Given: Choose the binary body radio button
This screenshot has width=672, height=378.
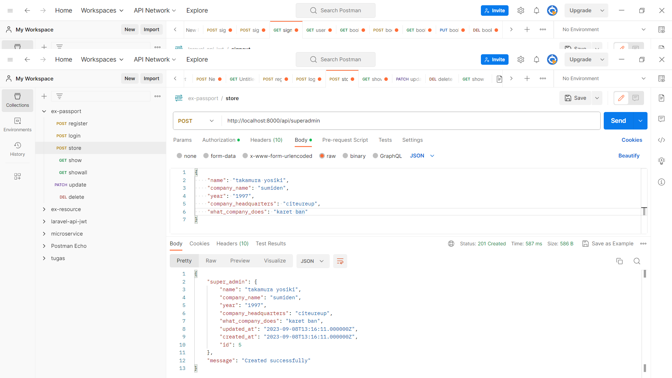Looking at the screenshot, I should click(345, 156).
